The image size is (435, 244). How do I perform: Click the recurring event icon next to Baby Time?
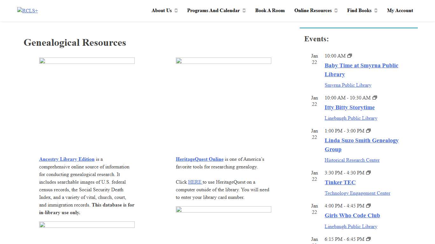tap(349, 56)
